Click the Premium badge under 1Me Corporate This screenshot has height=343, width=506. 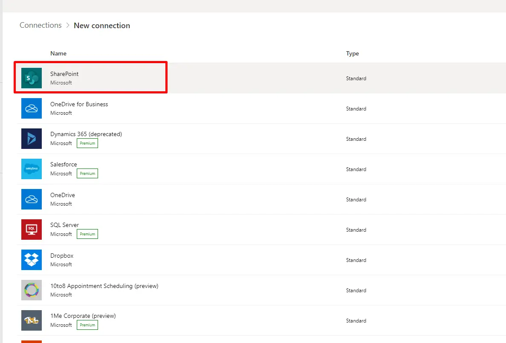(x=87, y=325)
